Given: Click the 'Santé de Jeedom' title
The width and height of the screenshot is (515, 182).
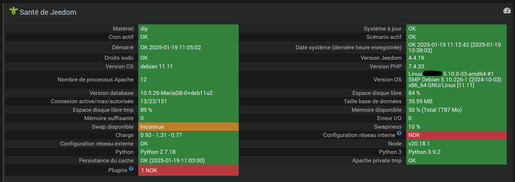Looking at the screenshot, I should [48, 12].
